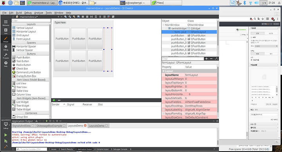The width and height of the screenshot is (282, 152).
Task: Click the property editor wrench configure icon
Action: point(216,59)
